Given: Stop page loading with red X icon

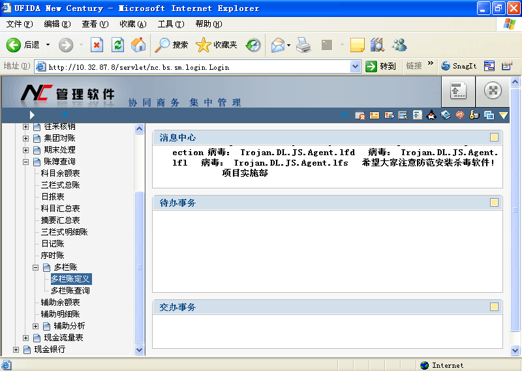Looking at the screenshot, I should click(97, 45).
